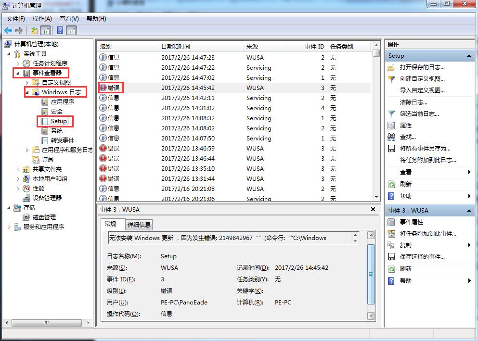Click the back navigation arrow

pos(9,30)
